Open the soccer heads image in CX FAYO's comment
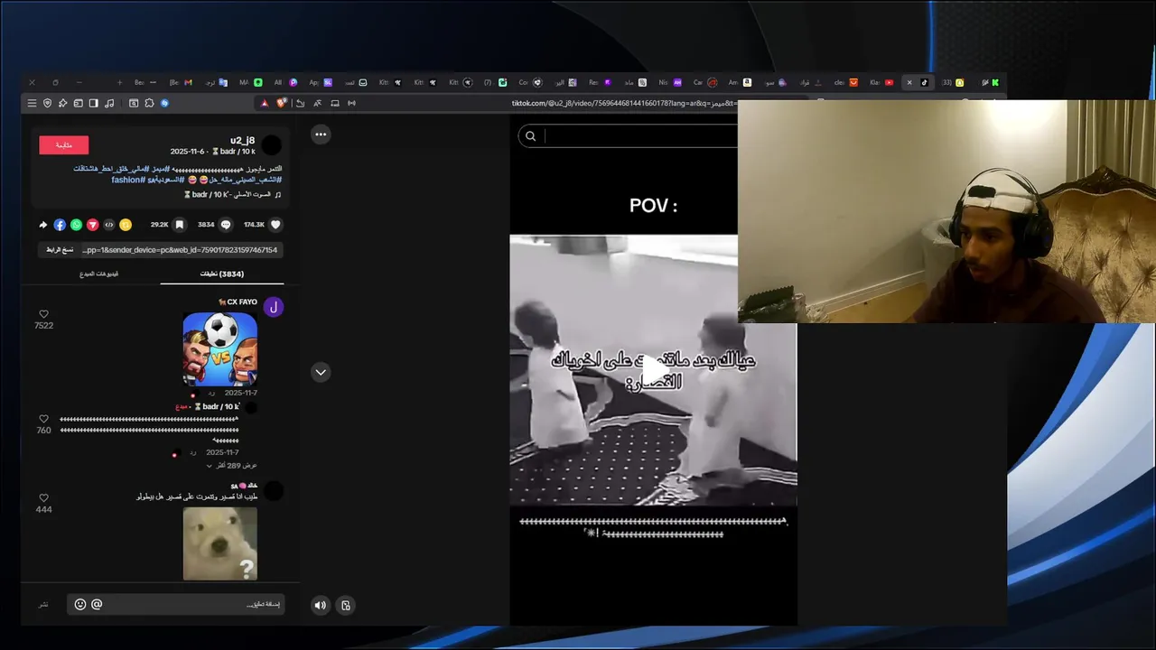This screenshot has height=650, width=1156. point(220,349)
